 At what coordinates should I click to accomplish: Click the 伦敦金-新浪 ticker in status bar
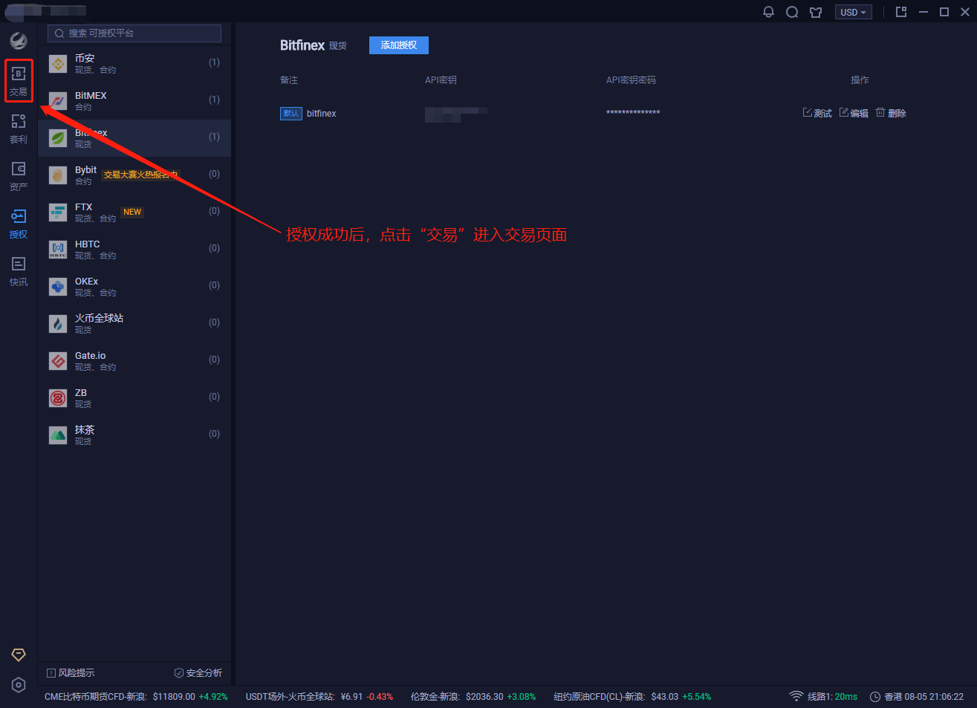click(473, 697)
